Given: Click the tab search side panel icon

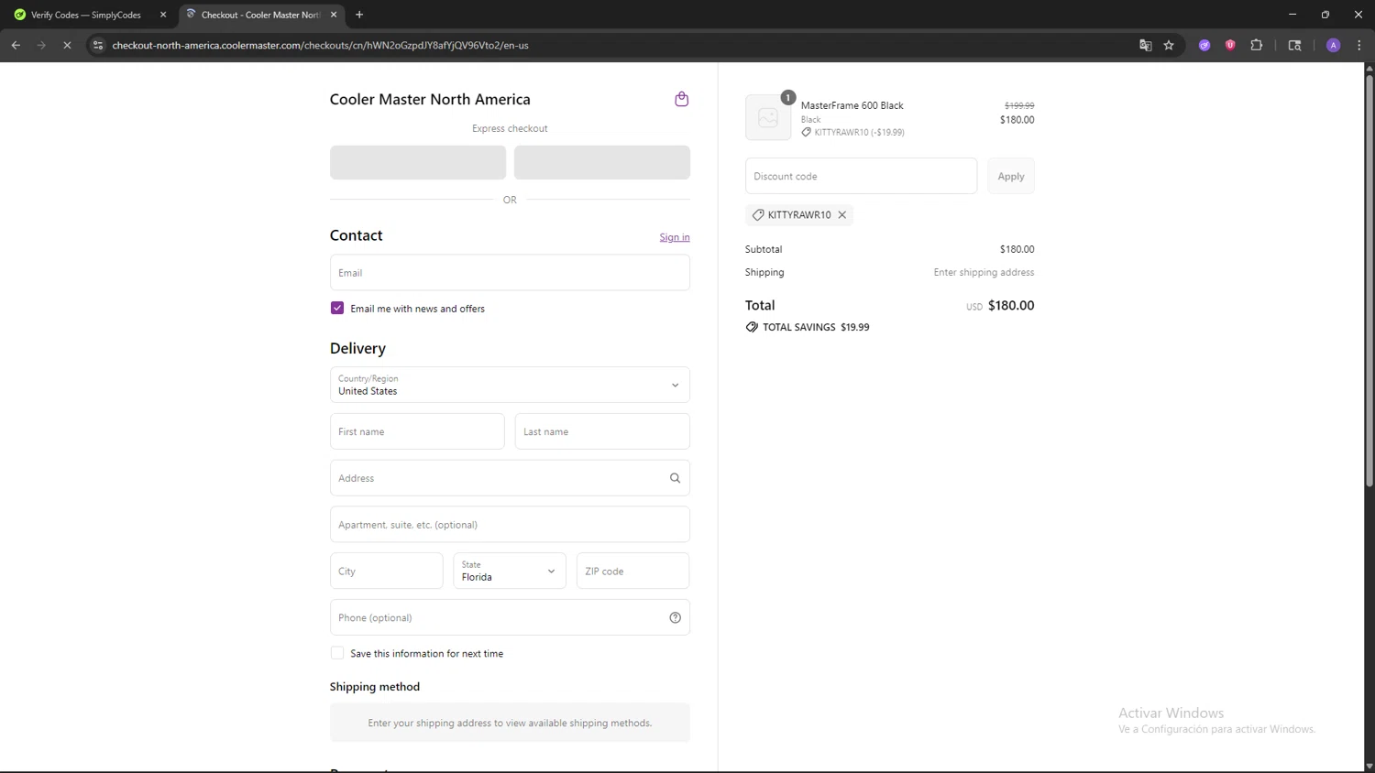Looking at the screenshot, I should coord(1294,45).
